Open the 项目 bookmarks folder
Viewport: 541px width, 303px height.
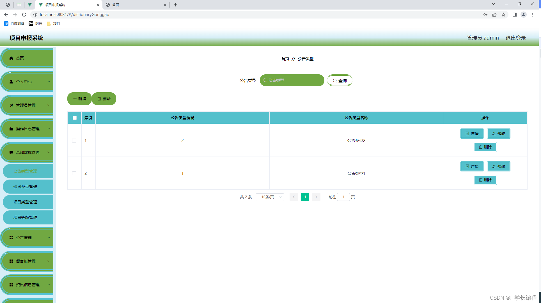(x=53, y=24)
